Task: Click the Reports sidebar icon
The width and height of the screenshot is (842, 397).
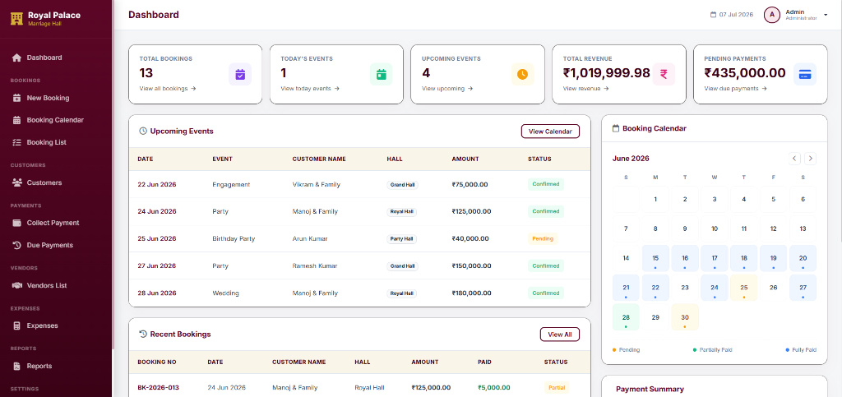Action: [16, 366]
